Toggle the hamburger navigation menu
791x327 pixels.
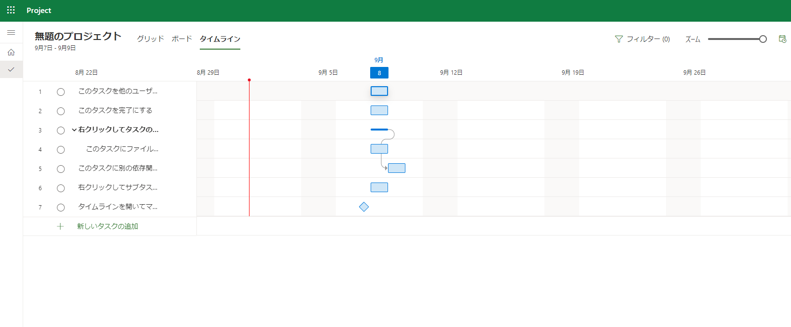tap(11, 33)
